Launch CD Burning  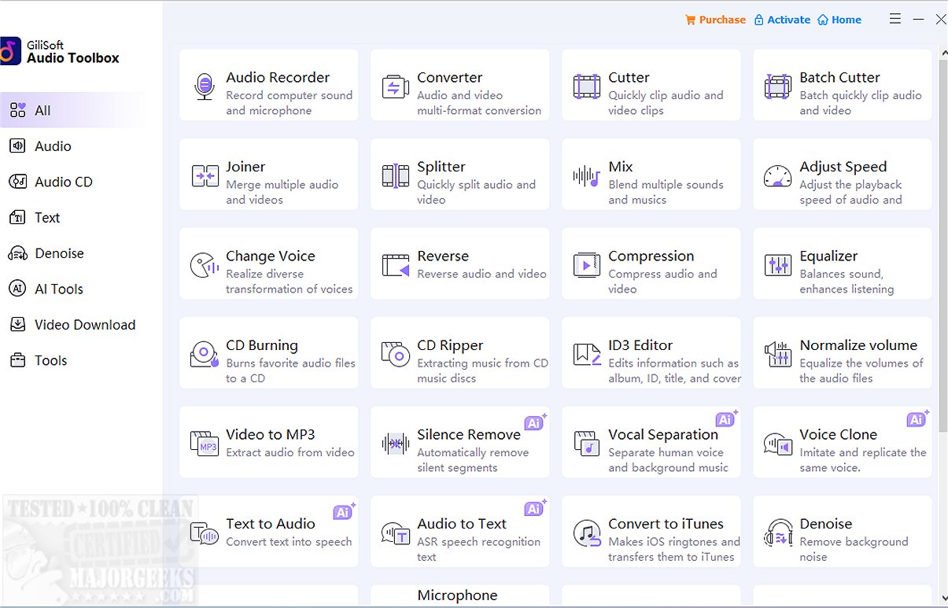tap(268, 352)
